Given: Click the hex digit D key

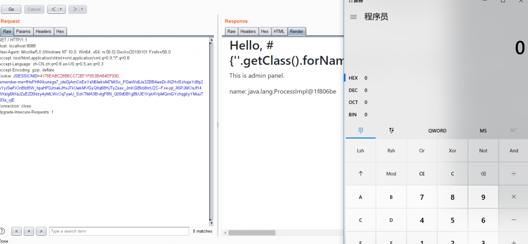Looking at the screenshot, I should (391, 220).
